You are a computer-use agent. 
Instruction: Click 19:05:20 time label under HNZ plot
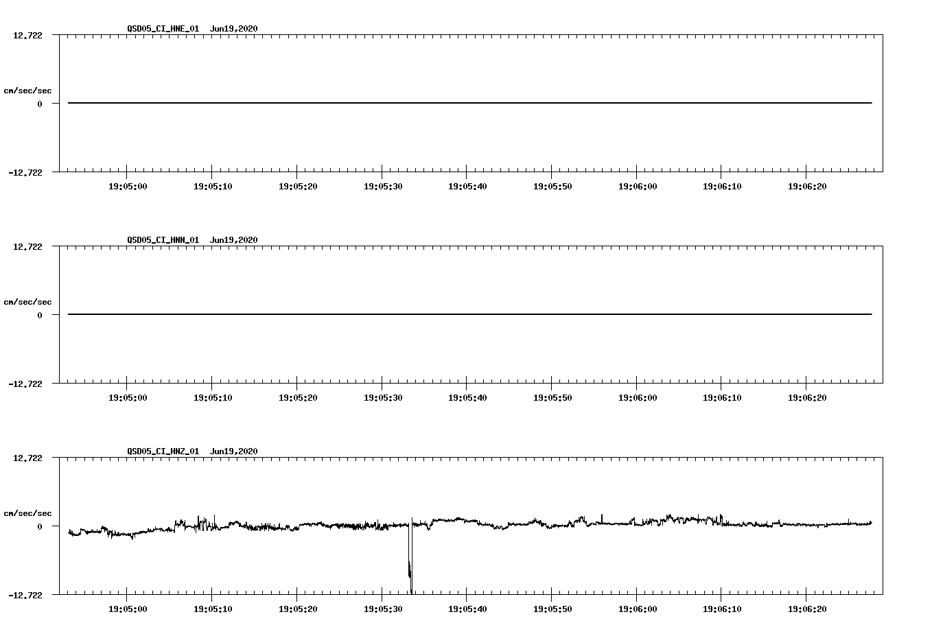(298, 609)
